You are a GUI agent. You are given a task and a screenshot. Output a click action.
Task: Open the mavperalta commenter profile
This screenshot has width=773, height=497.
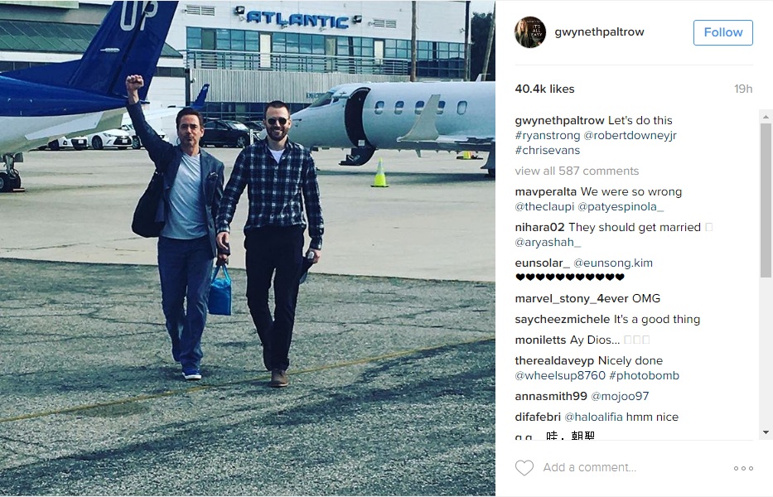(545, 192)
